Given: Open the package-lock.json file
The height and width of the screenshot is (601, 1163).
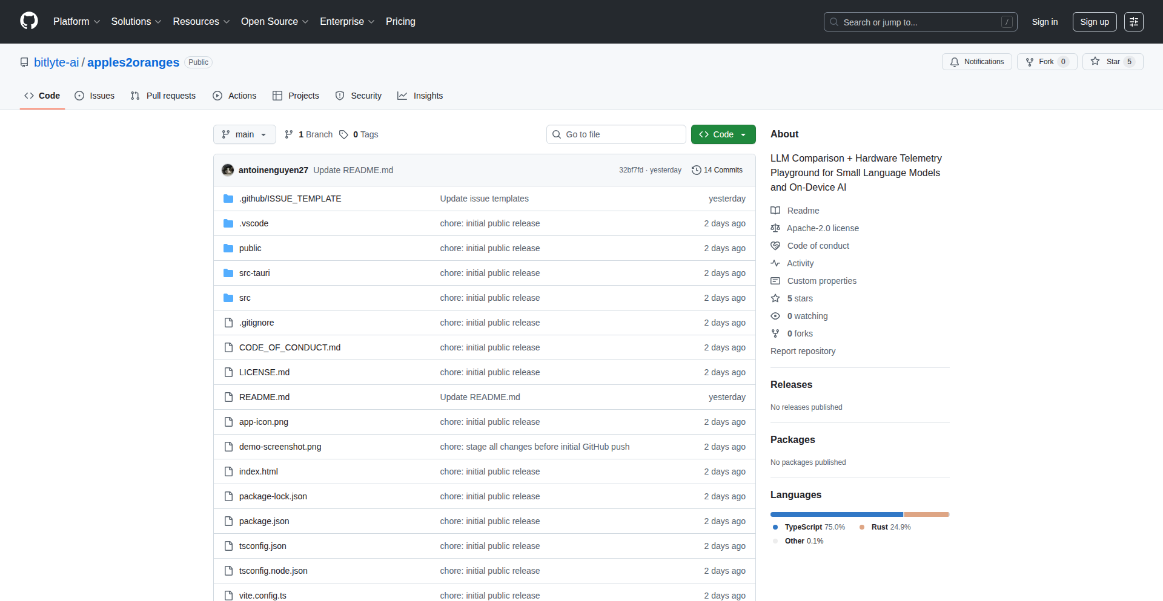Looking at the screenshot, I should (273, 496).
